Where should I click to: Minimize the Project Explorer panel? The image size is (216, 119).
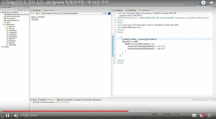point(25,7)
